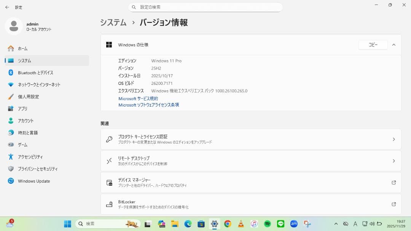Click the 26200.7171 OS build value
The width and height of the screenshot is (411, 231).
pyautogui.click(x=162, y=83)
